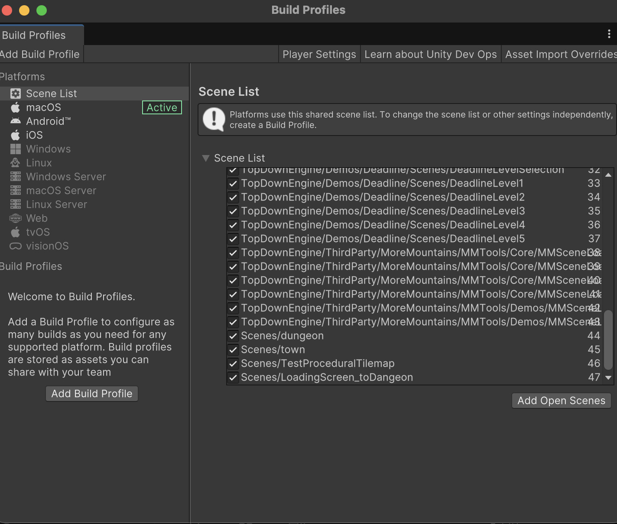Uncheck the Scenes/LoadingScreen_toDangeon checkbox

click(x=233, y=378)
